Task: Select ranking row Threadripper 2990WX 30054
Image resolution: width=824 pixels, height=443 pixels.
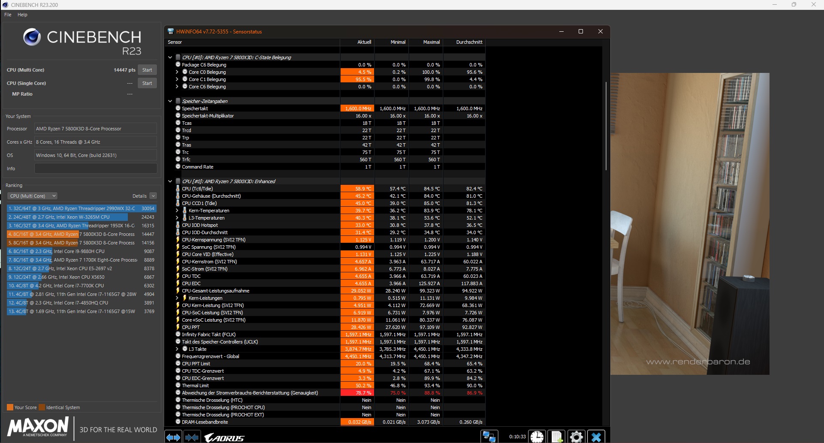Action: (x=81, y=208)
